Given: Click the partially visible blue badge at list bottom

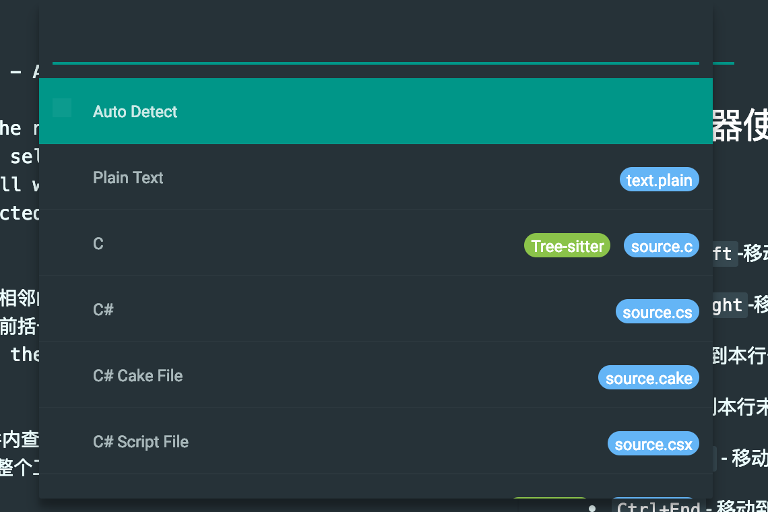Looking at the screenshot, I should 651,499.
